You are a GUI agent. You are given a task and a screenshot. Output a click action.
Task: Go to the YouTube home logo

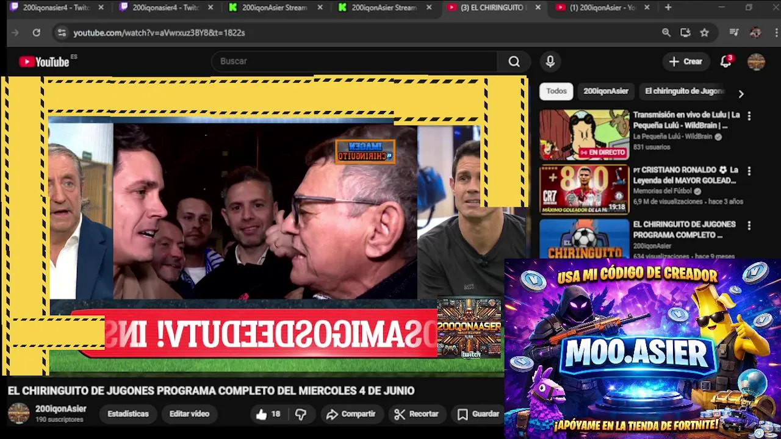tap(44, 62)
